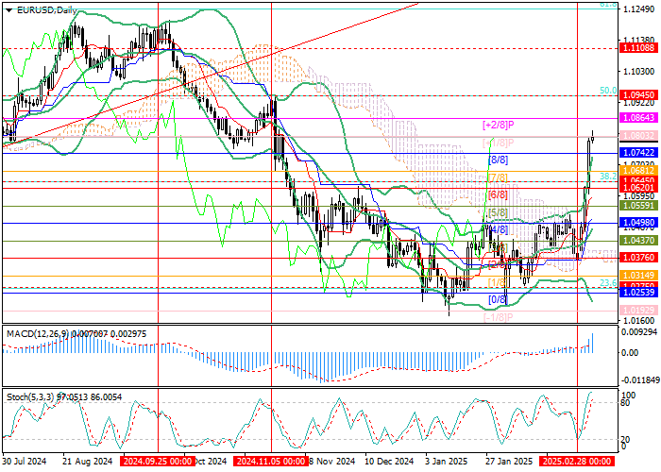Click the 2024.11.05 date marker
Image resolution: width=661 pixels, height=472 pixels.
click(x=272, y=462)
